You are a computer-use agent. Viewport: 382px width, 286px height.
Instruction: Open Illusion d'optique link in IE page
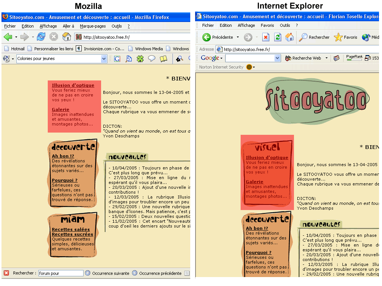(x=267, y=158)
